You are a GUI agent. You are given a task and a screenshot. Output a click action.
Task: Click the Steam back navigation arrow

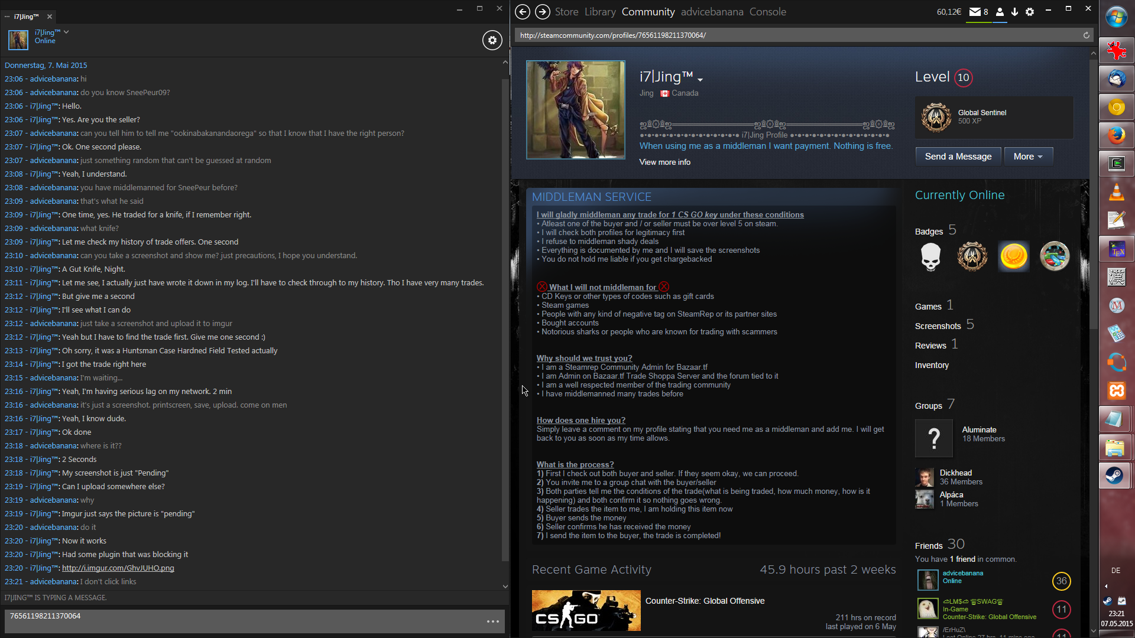point(522,12)
